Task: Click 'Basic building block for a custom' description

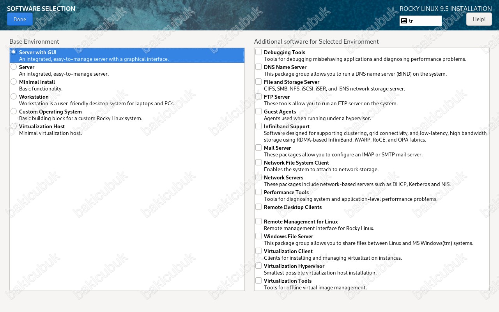Action: tap(81, 118)
